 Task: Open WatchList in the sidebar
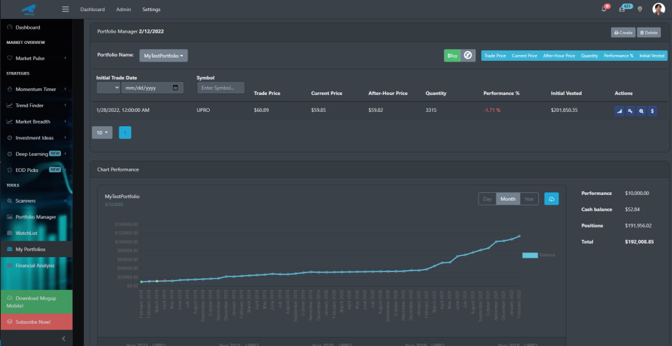[27, 233]
